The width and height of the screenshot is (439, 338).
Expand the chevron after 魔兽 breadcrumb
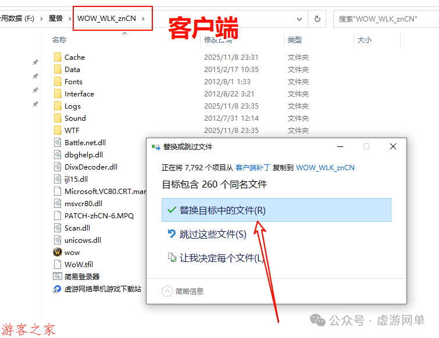pos(70,19)
